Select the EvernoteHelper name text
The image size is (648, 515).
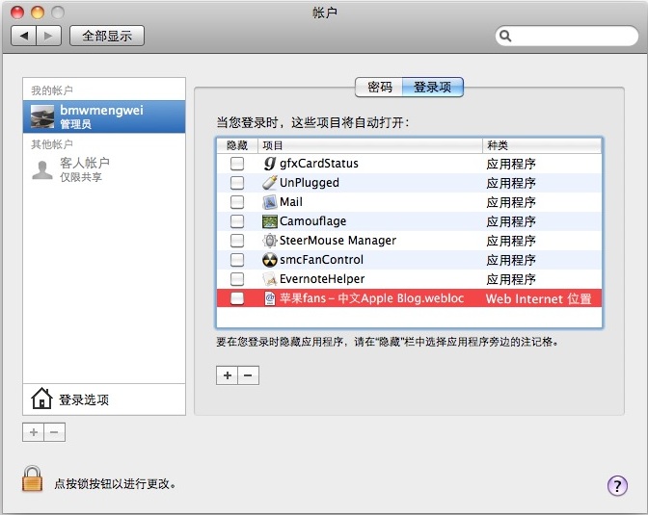(322, 279)
